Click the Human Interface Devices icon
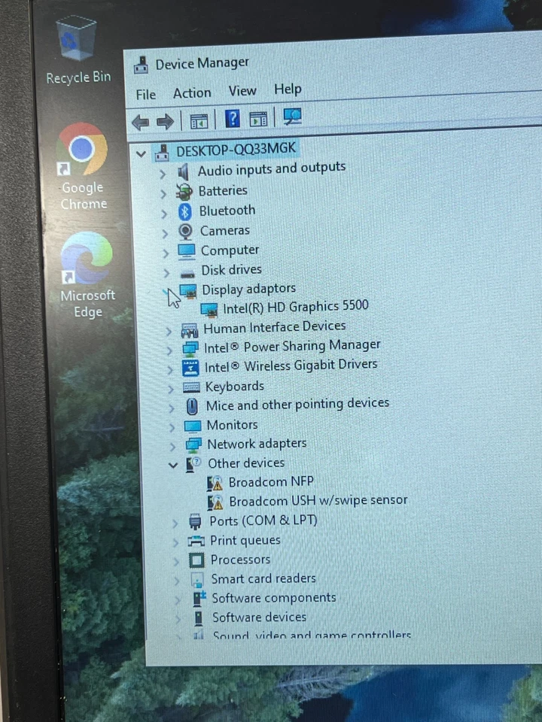This screenshot has height=722, width=542. tap(190, 330)
